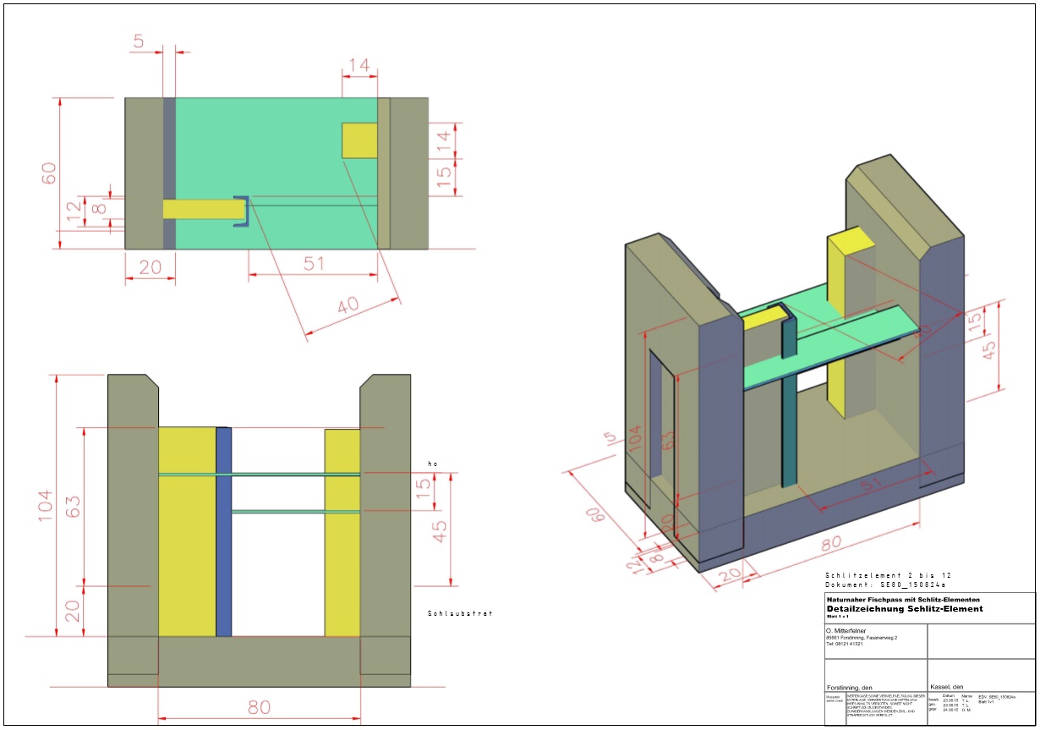Click the "Schlitzelement 2 bis 12" label
Image resolution: width=1040 pixels, height=730 pixels.
tap(888, 575)
